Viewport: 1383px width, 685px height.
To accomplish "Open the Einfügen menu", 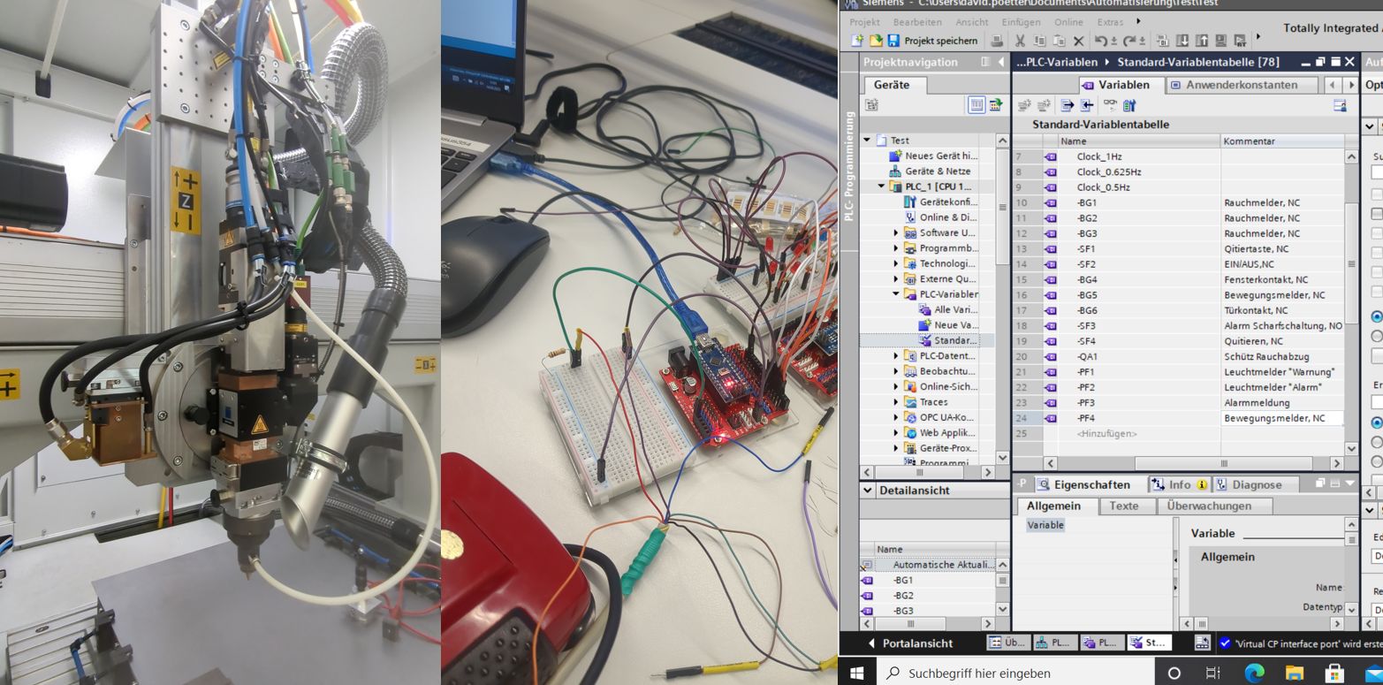I will [1022, 22].
